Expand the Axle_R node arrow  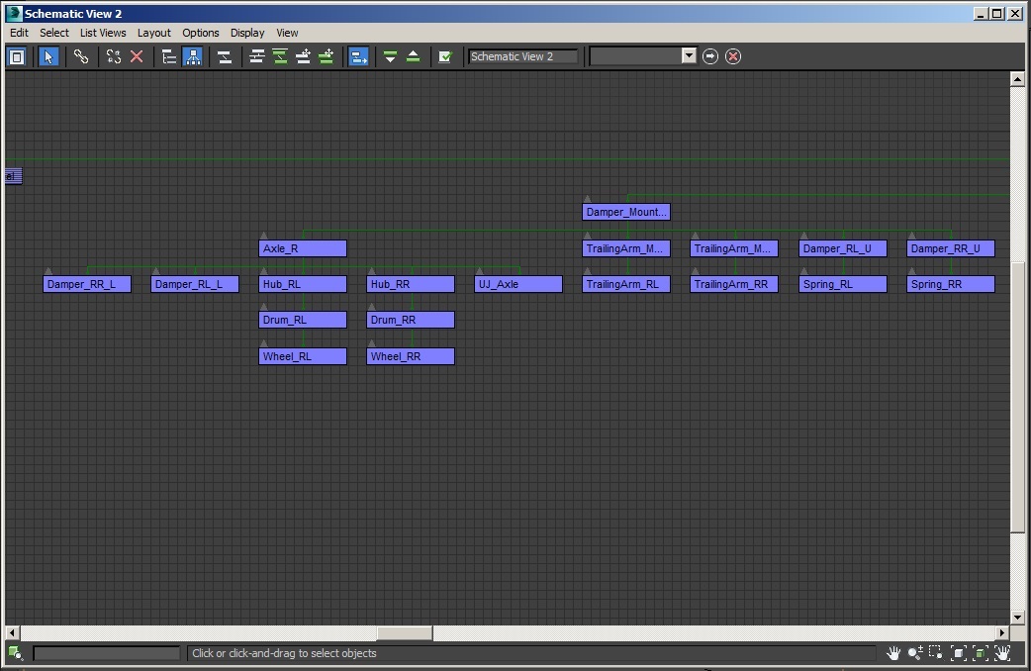[263, 236]
